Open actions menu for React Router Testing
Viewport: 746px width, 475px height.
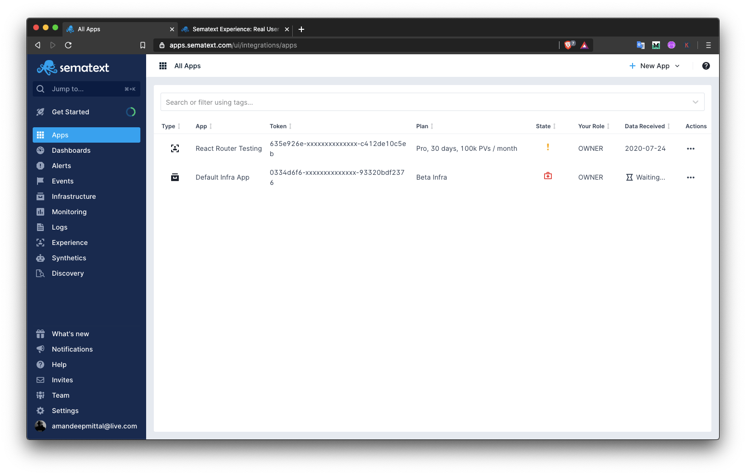[691, 148]
